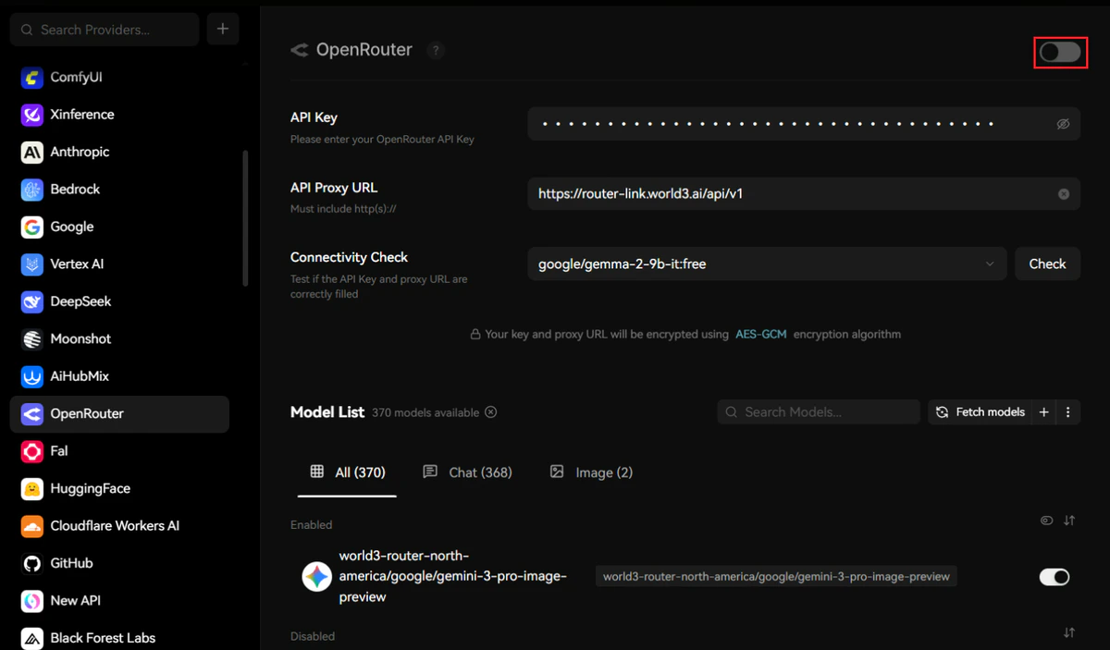Select the Google provider icon
Screen dimensions: 1110x650
pos(32,227)
